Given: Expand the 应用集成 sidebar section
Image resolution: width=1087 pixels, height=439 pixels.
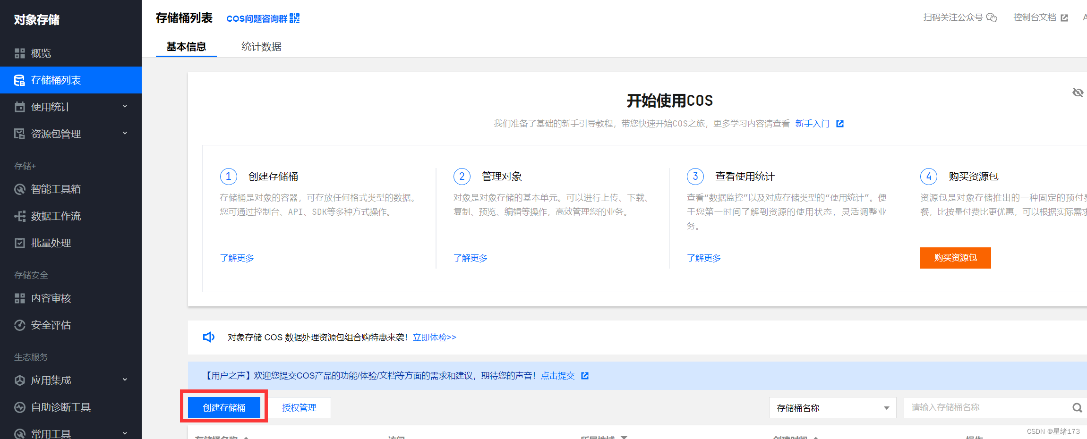Looking at the screenshot, I should [125, 380].
